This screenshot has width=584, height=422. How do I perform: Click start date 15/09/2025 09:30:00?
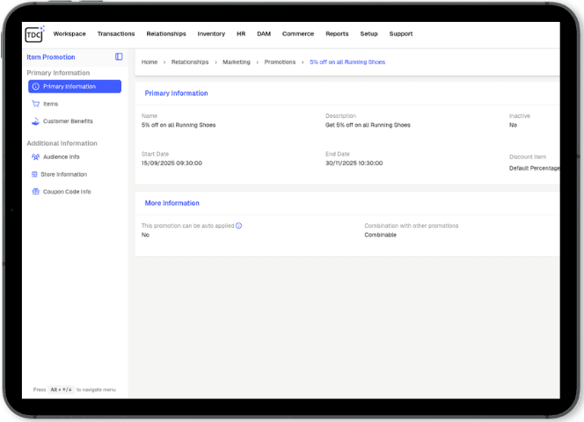click(172, 164)
